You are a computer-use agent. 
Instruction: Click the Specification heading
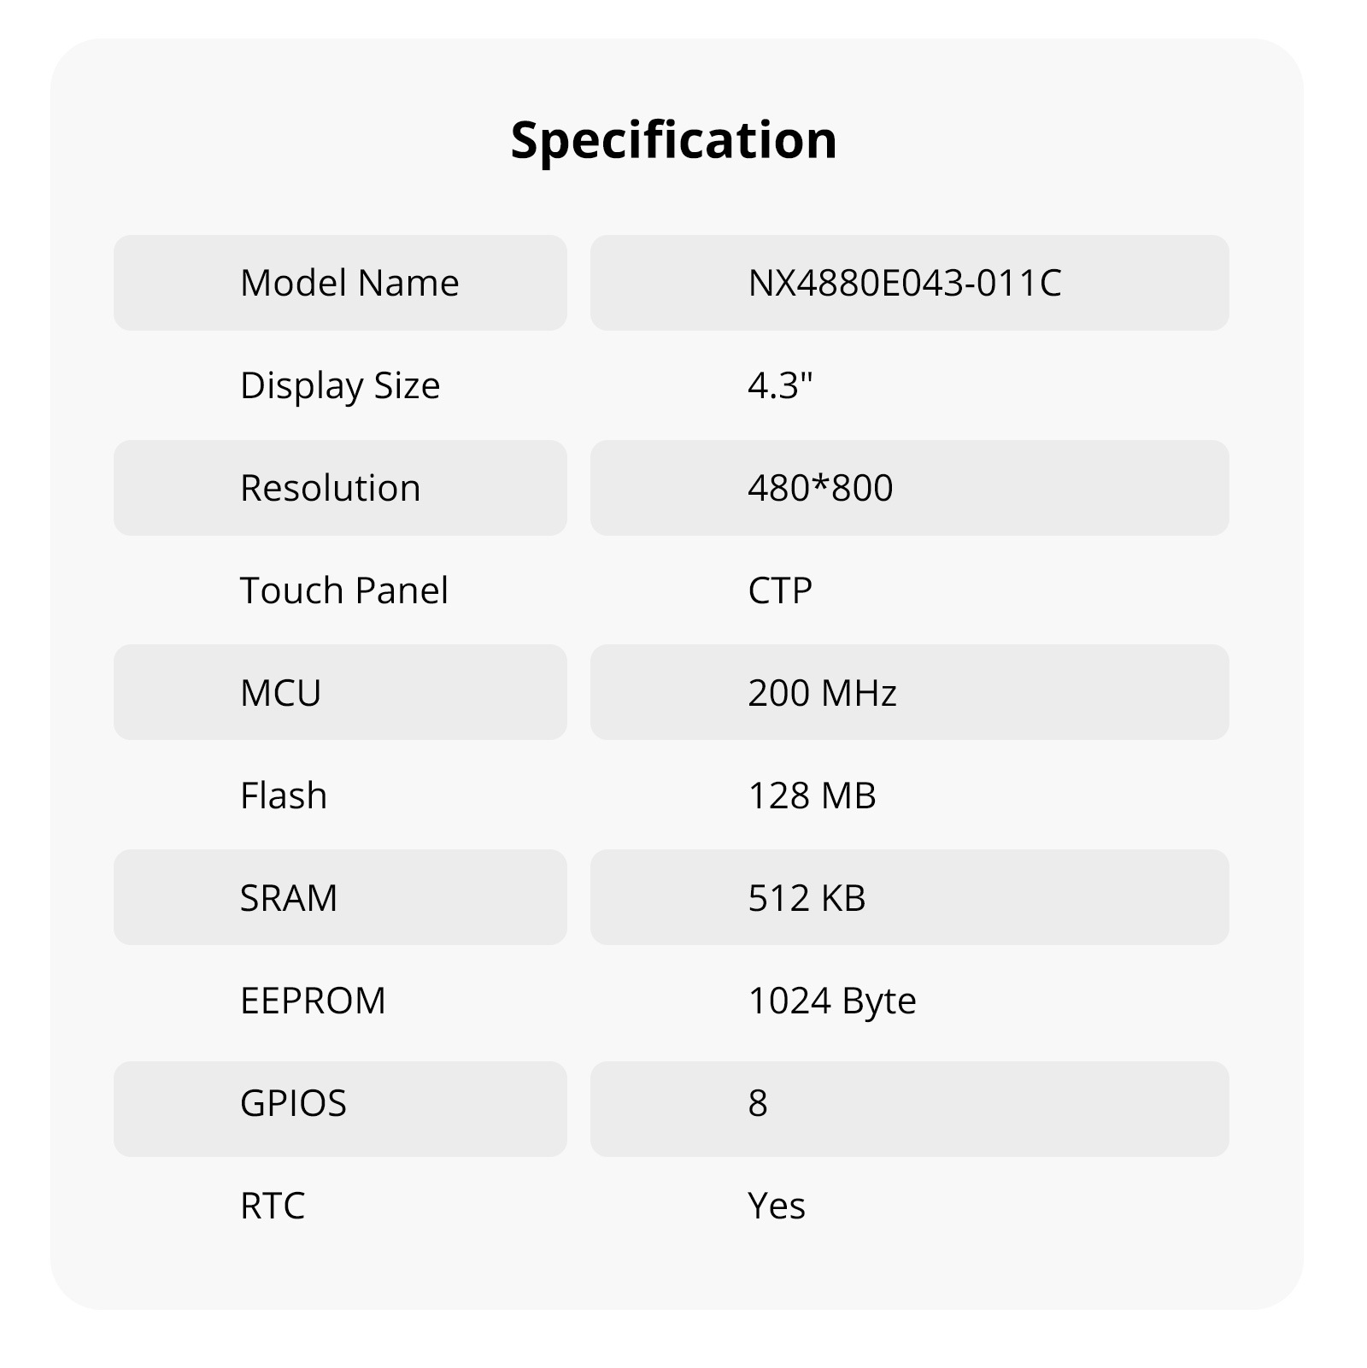(673, 140)
